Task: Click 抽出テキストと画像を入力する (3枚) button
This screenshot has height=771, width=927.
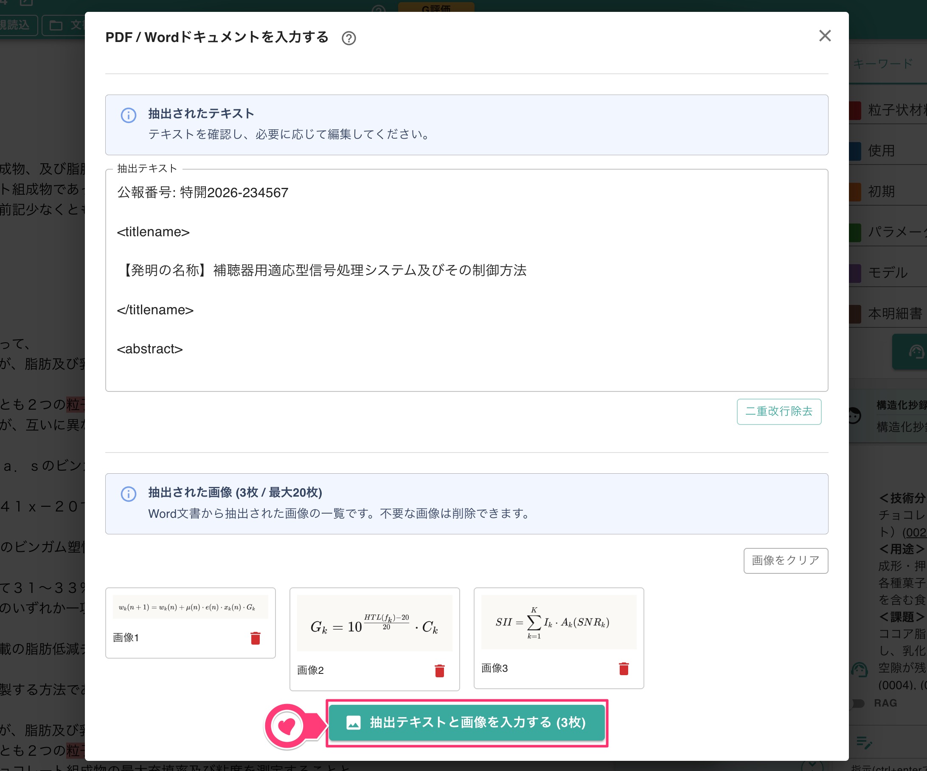Action: pos(466,723)
